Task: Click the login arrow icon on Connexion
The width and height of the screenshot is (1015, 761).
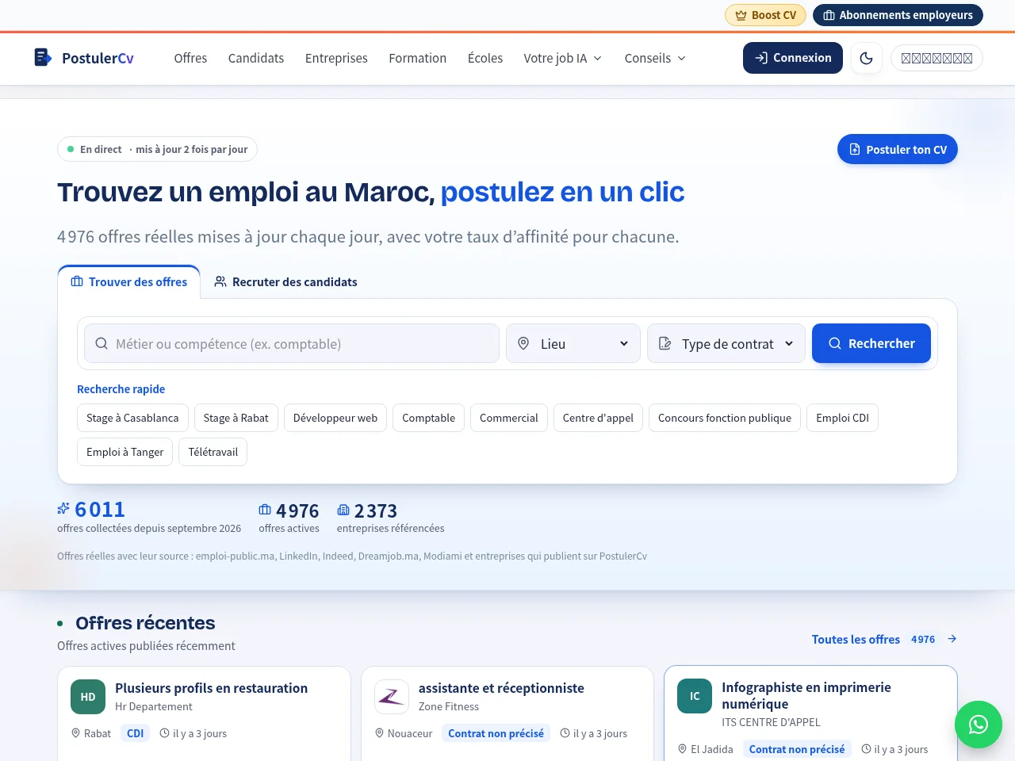Action: (x=761, y=58)
